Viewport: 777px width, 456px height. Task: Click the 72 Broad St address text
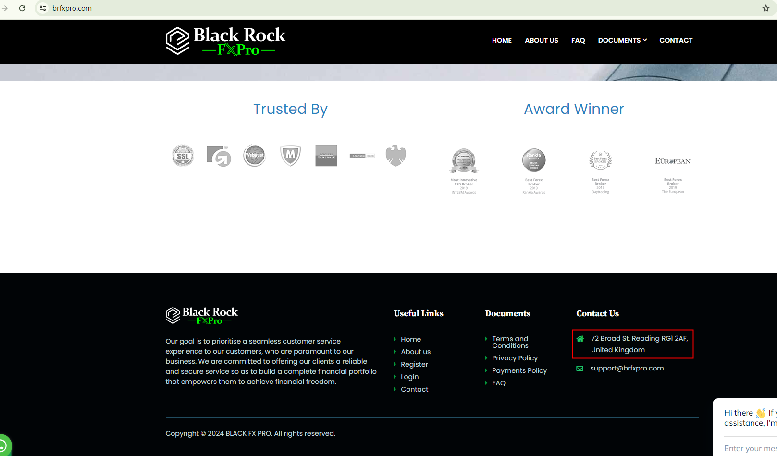click(x=640, y=344)
